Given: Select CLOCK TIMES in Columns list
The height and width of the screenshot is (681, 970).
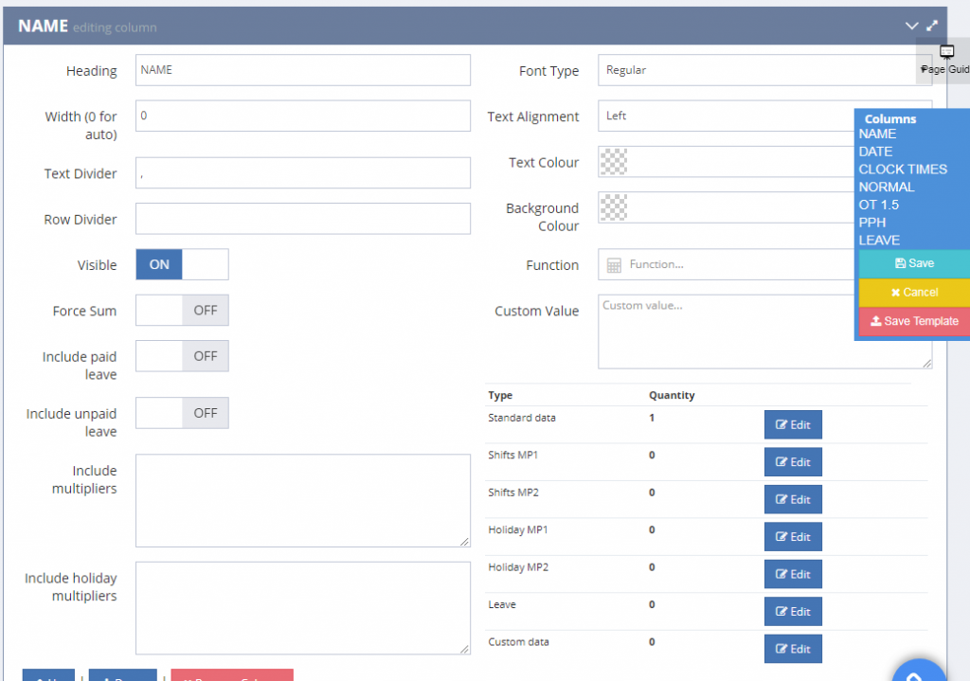Looking at the screenshot, I should pos(903,170).
